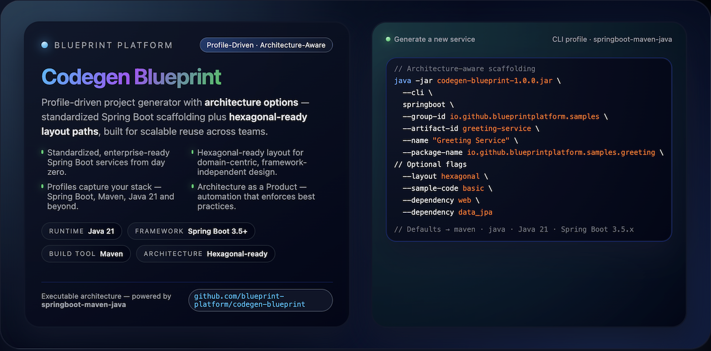Click the green bullet beside "Standardized, enterprise-ready"
This screenshot has height=351, width=711.
43,152
